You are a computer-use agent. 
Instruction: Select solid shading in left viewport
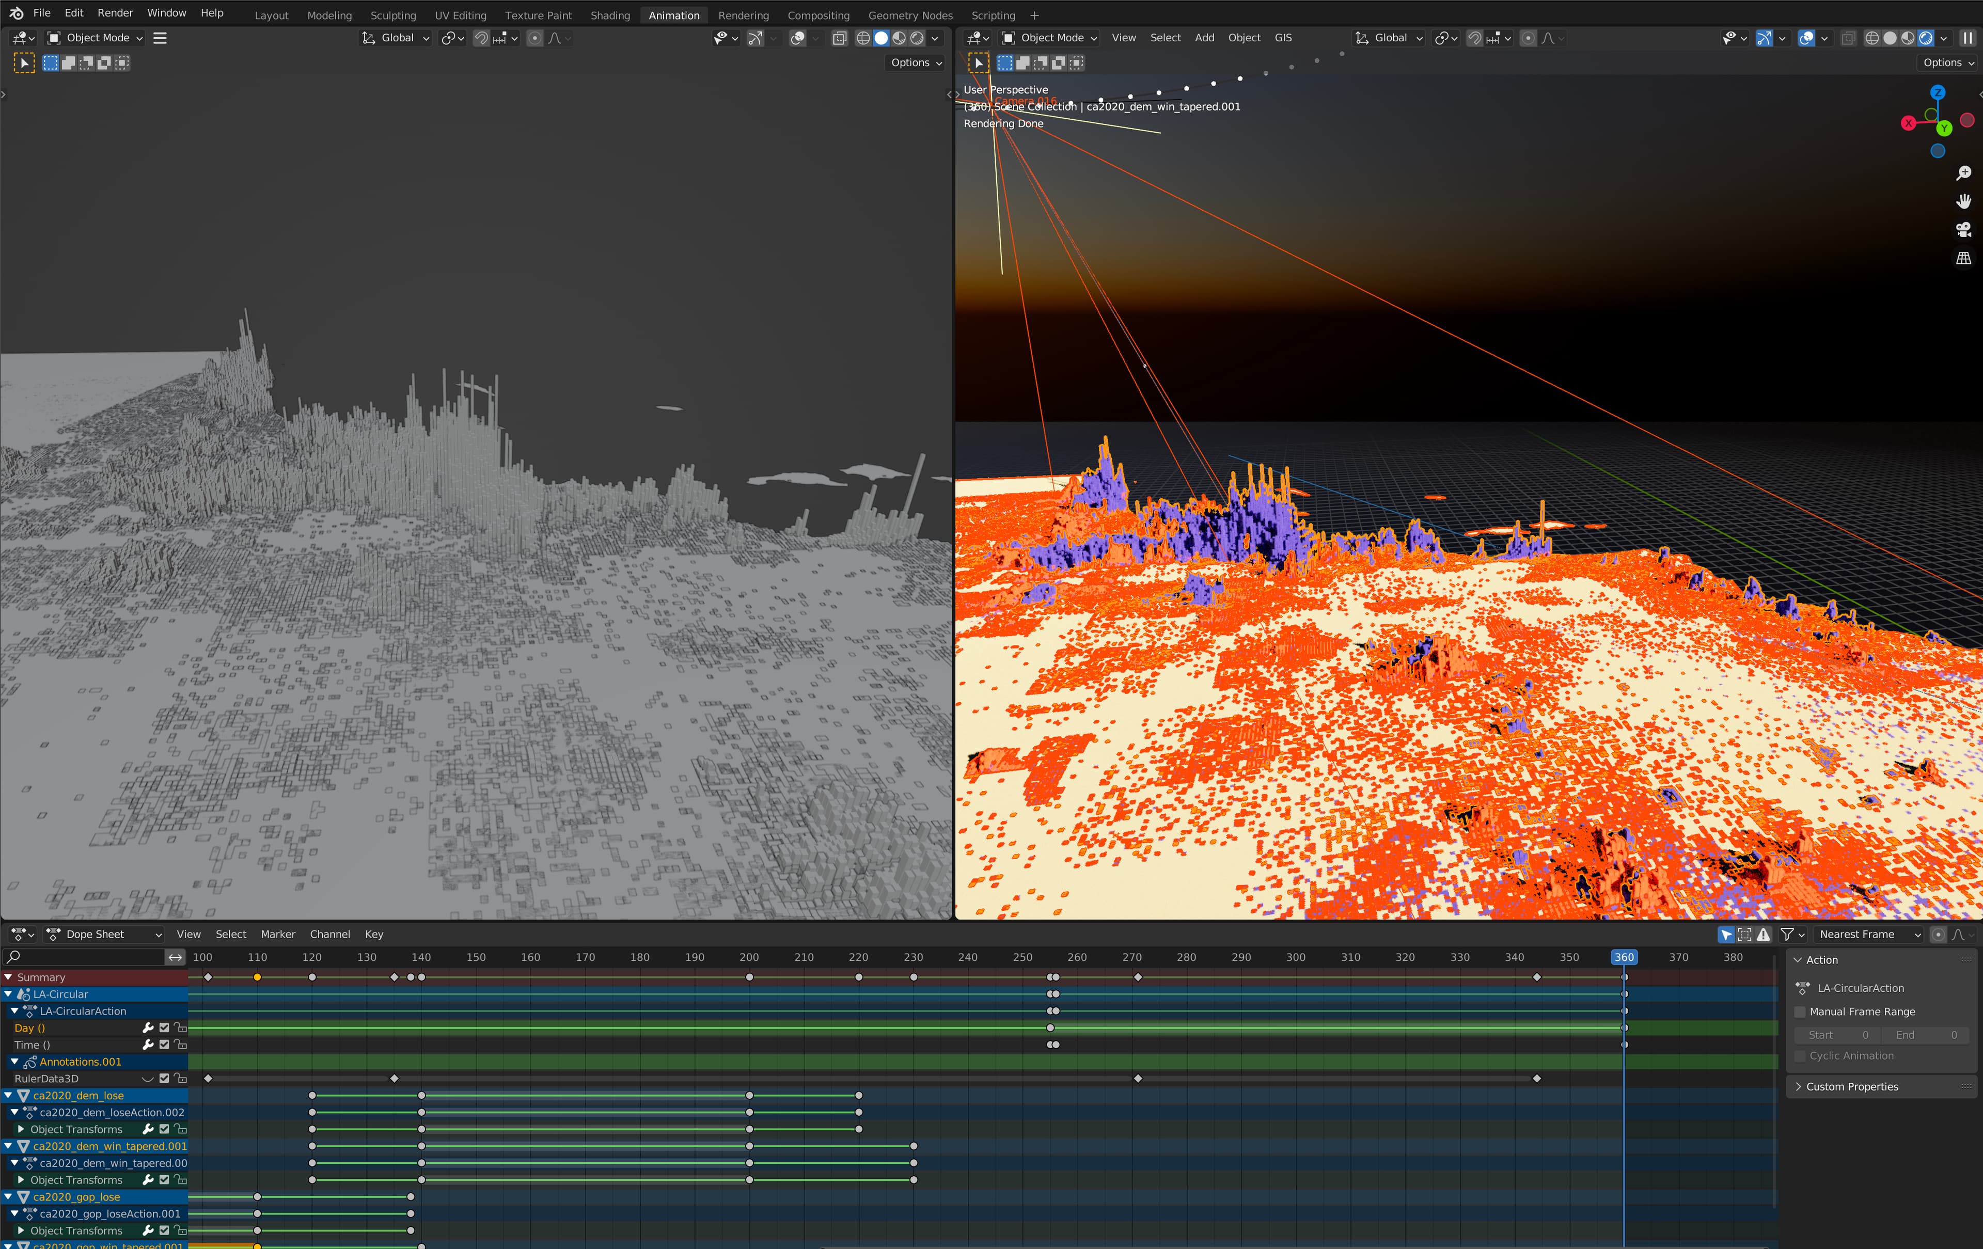881,38
